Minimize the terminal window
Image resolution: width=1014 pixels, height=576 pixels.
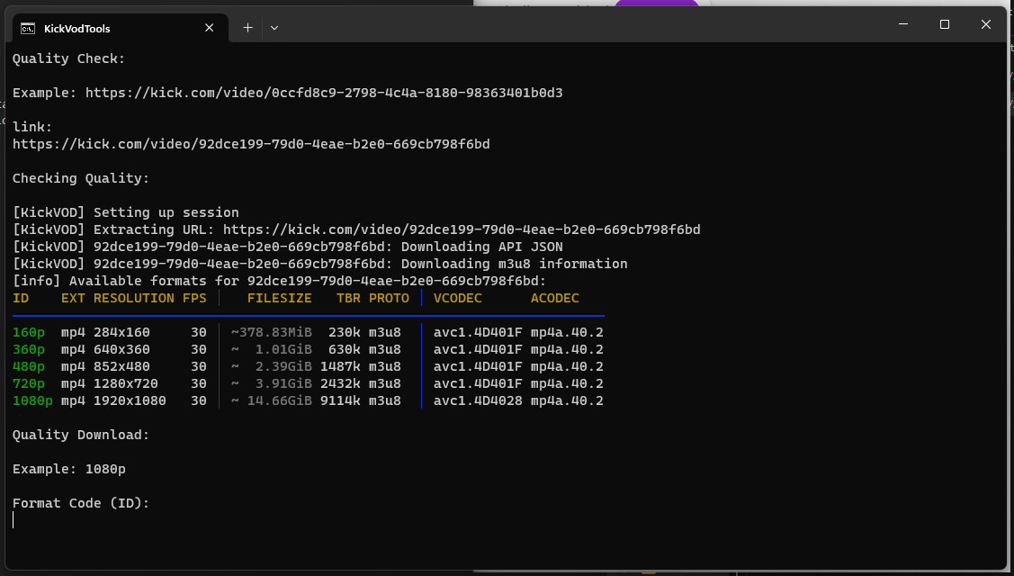[903, 24]
